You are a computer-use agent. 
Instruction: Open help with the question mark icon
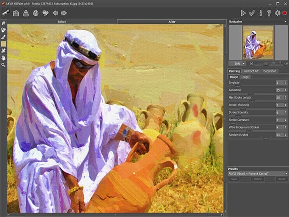click(x=269, y=13)
